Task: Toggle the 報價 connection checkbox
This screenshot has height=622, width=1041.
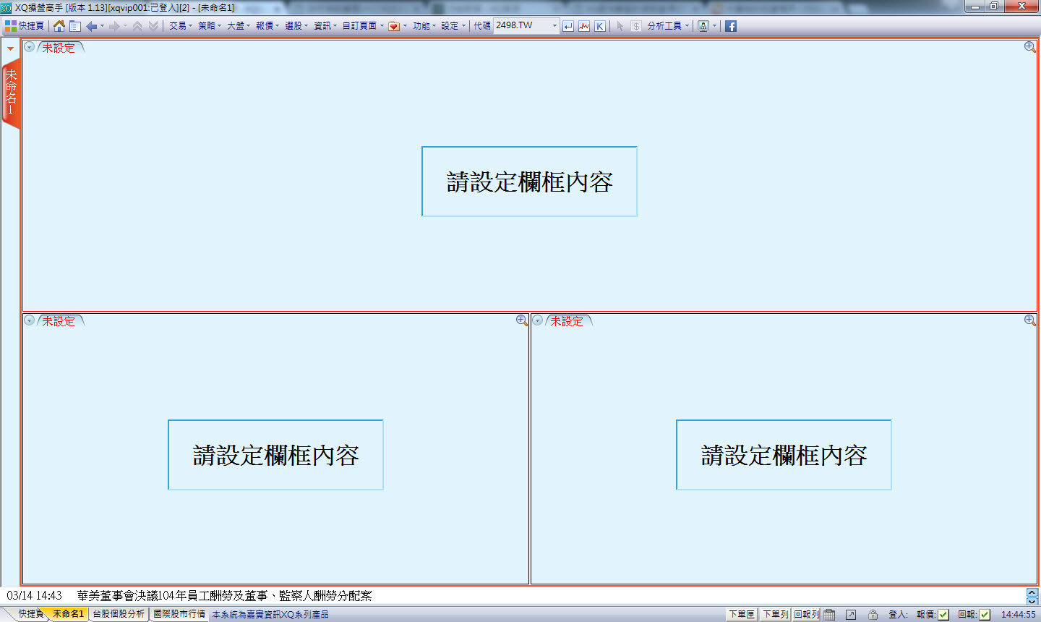Action: click(943, 615)
